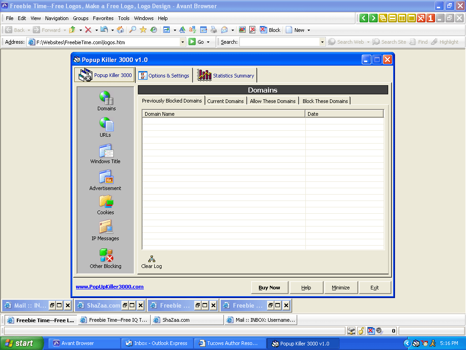Open the Navigation menu
466x350 pixels.
tap(57, 18)
